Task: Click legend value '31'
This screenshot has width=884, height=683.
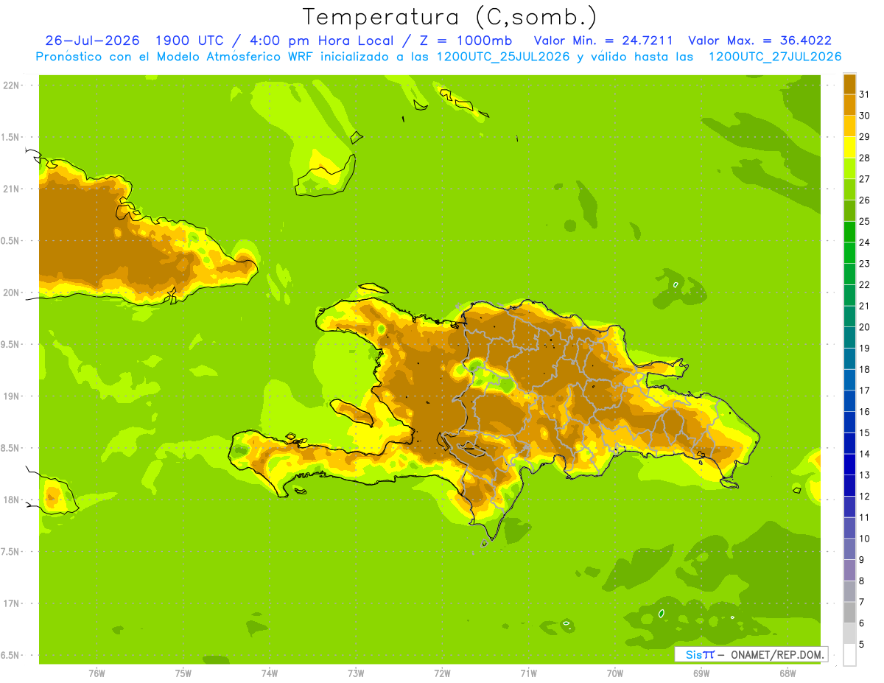Action: (x=864, y=94)
